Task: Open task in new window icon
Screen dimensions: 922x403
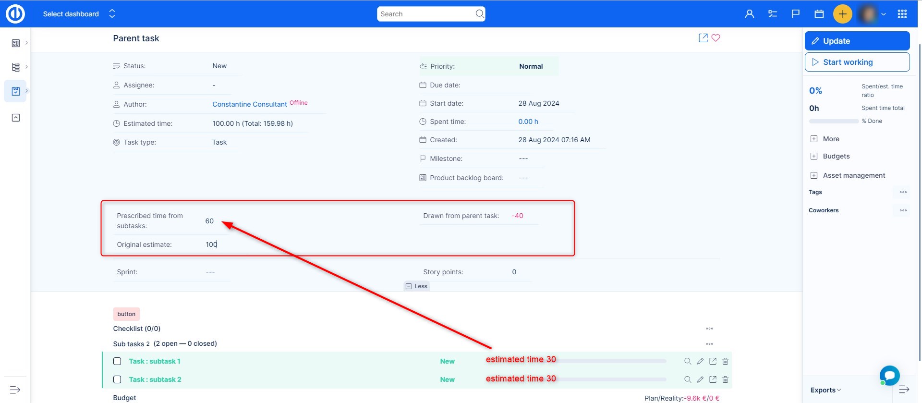Action: 703,38
